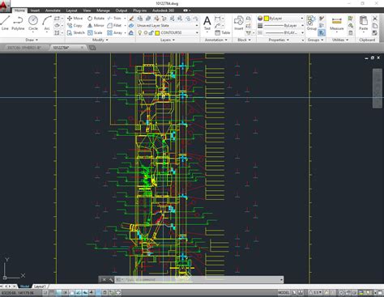The width and height of the screenshot is (384, 297).
Task: Toggle lock icon for CONTOUR50 layer
Action: pos(151,32)
